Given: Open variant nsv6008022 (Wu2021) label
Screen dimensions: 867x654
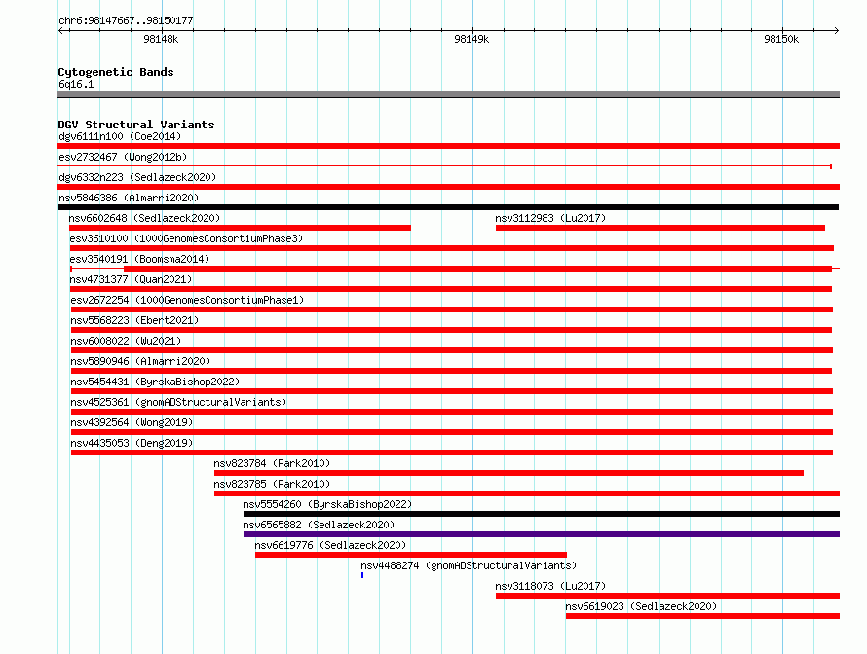Looking at the screenshot, I should 126,341.
